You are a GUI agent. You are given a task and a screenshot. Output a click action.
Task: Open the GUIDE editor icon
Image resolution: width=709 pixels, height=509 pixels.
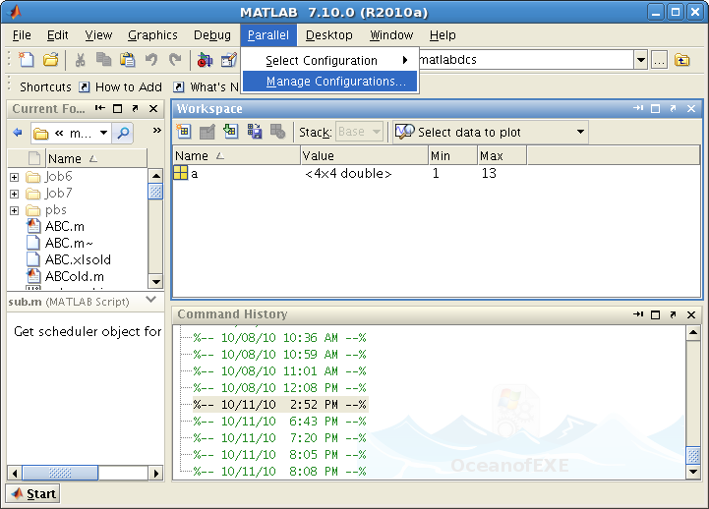pos(229,60)
